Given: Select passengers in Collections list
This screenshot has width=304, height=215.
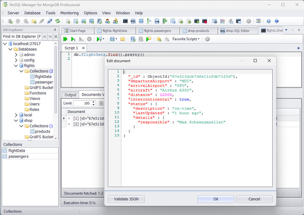Looking at the screenshot, I should [x=30, y=157].
